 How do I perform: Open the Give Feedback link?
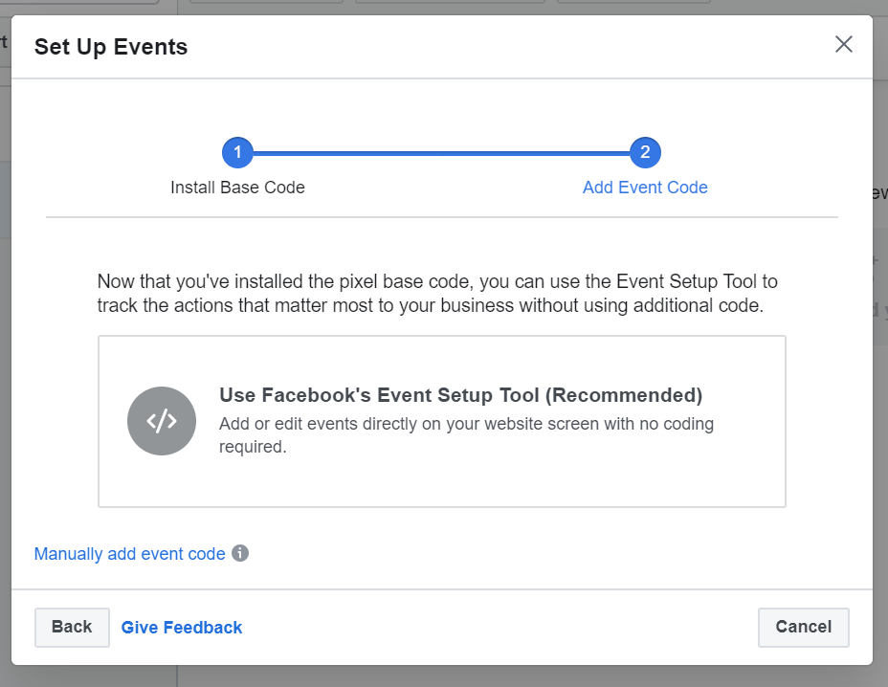182,628
